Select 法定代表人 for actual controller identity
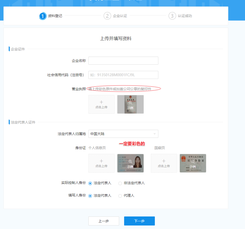245x229 pixels. coord(90,183)
